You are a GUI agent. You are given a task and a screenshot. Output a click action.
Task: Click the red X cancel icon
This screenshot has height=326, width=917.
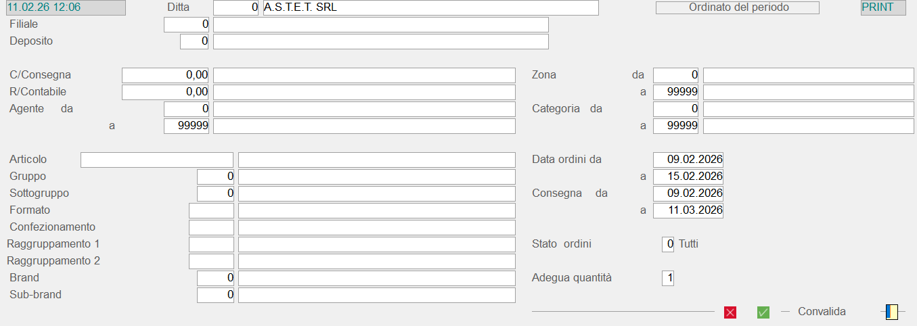(730, 312)
